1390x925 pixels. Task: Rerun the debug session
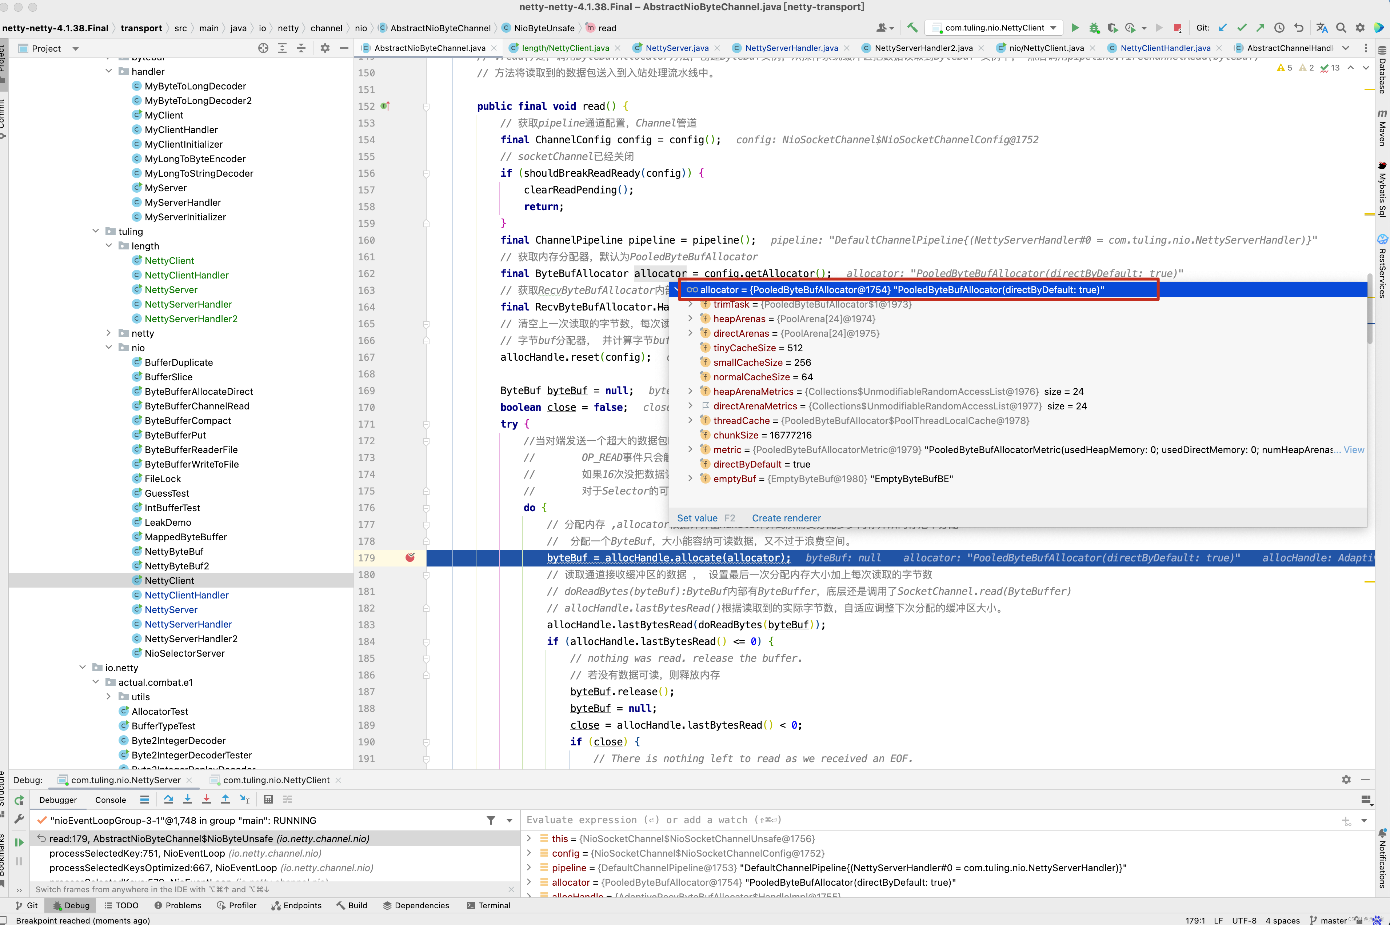pyautogui.click(x=20, y=801)
